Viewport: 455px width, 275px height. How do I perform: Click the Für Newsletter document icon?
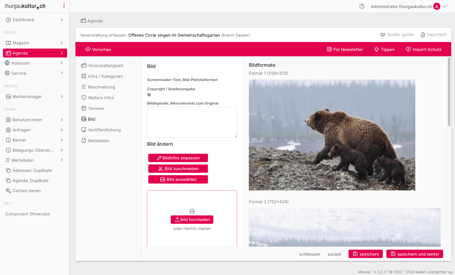[x=329, y=49]
